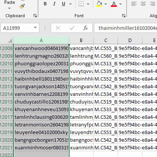Toggle Italic formatting
The width and height of the screenshot is (157, 157).
point(54,4)
